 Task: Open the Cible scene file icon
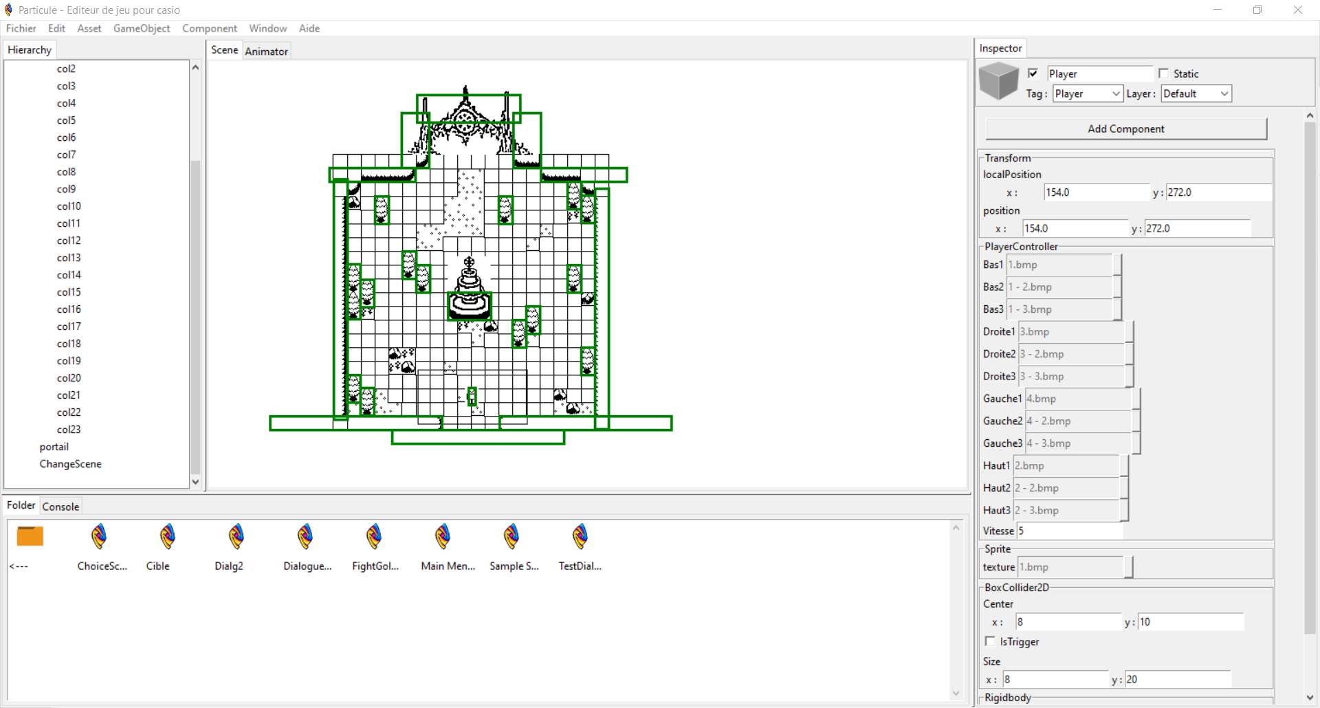[168, 537]
